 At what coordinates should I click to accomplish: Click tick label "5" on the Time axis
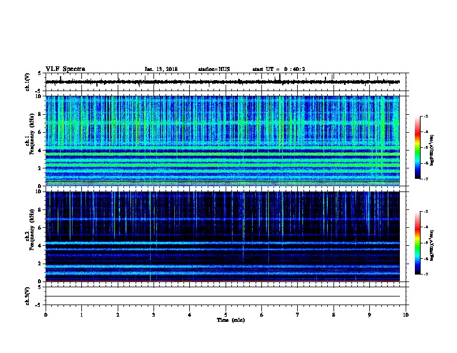226,314
